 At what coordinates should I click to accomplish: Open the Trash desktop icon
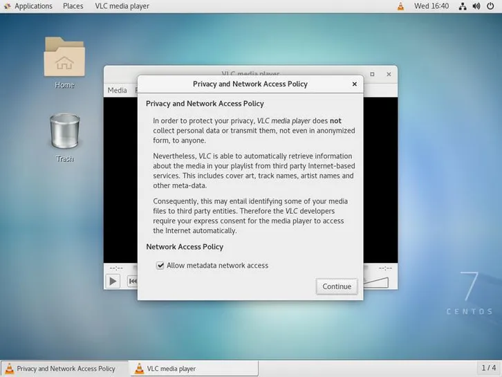(65, 138)
